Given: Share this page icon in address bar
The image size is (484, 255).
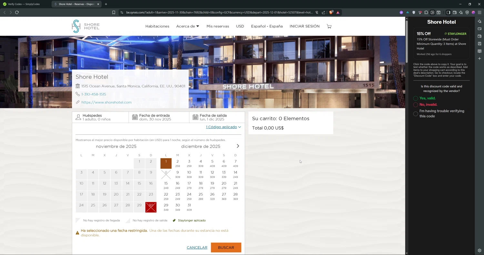Looking at the screenshot, I should point(323,13).
